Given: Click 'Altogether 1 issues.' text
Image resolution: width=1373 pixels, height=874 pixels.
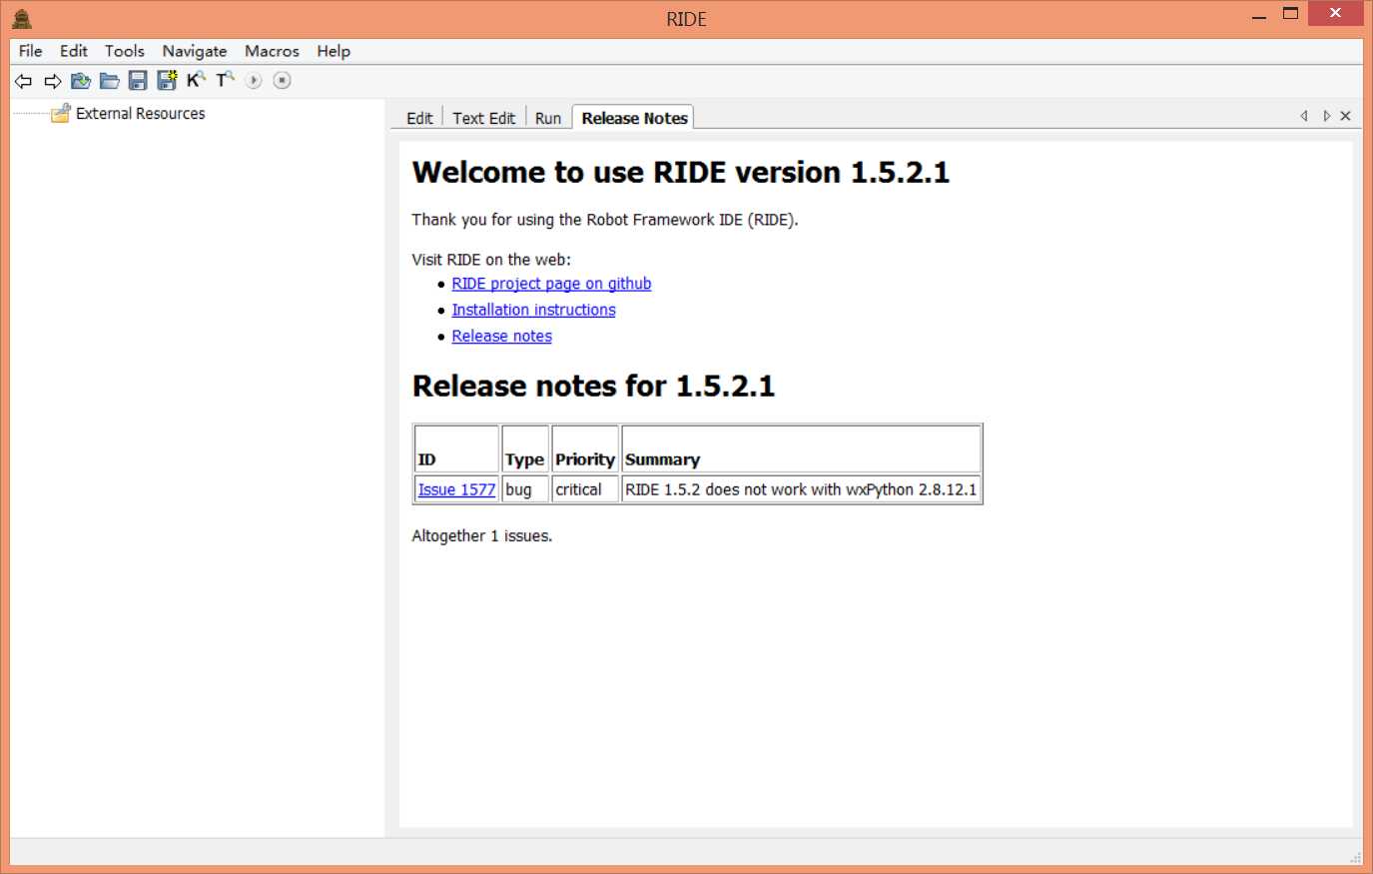Looking at the screenshot, I should pyautogui.click(x=481, y=536).
